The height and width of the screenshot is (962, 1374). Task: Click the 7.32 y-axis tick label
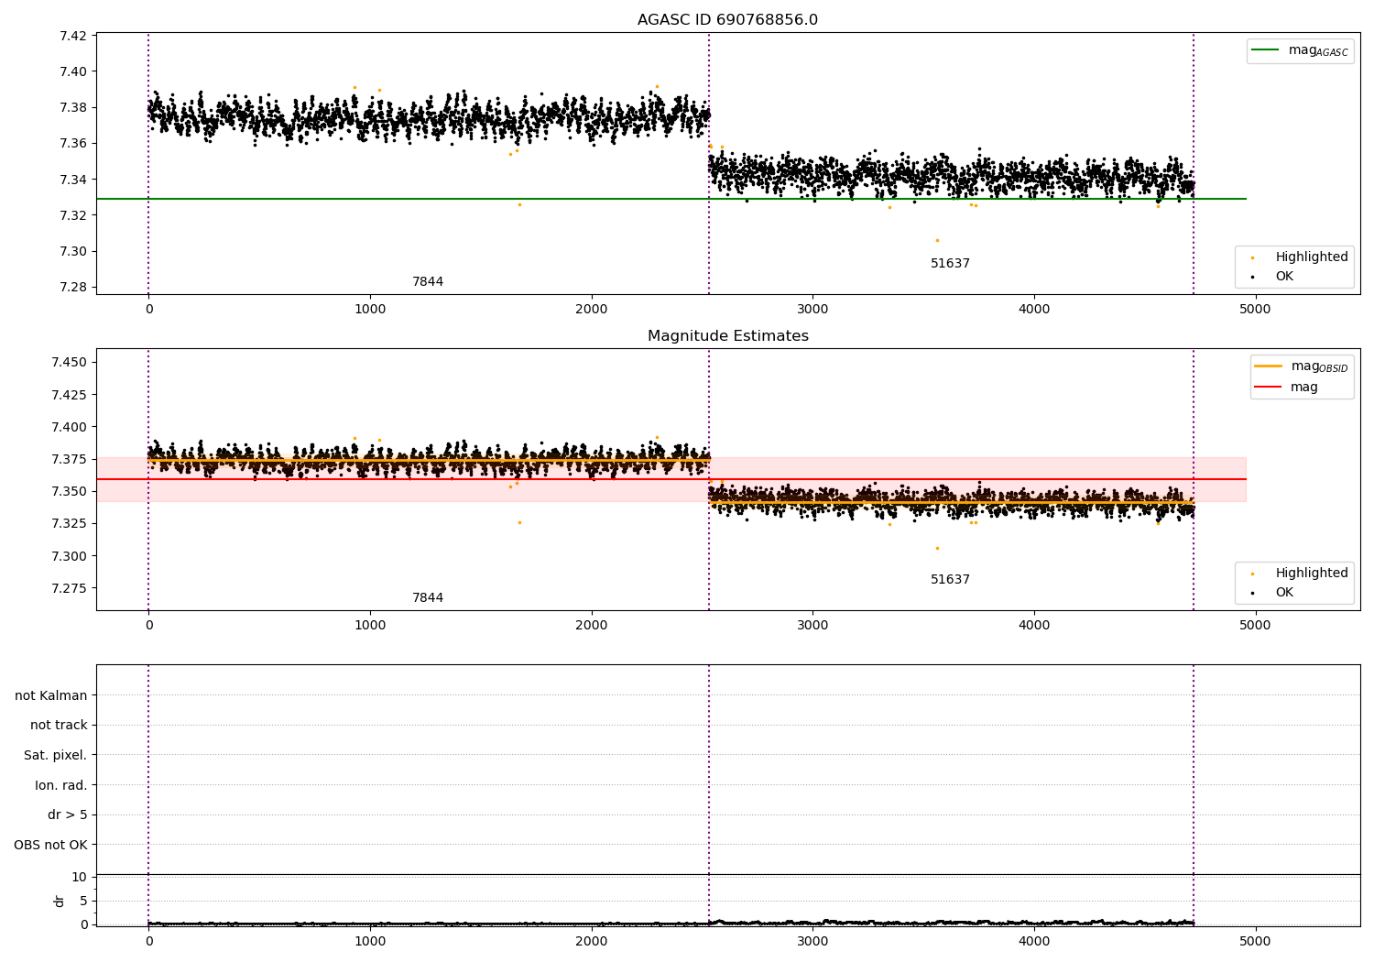pyautogui.click(x=72, y=215)
